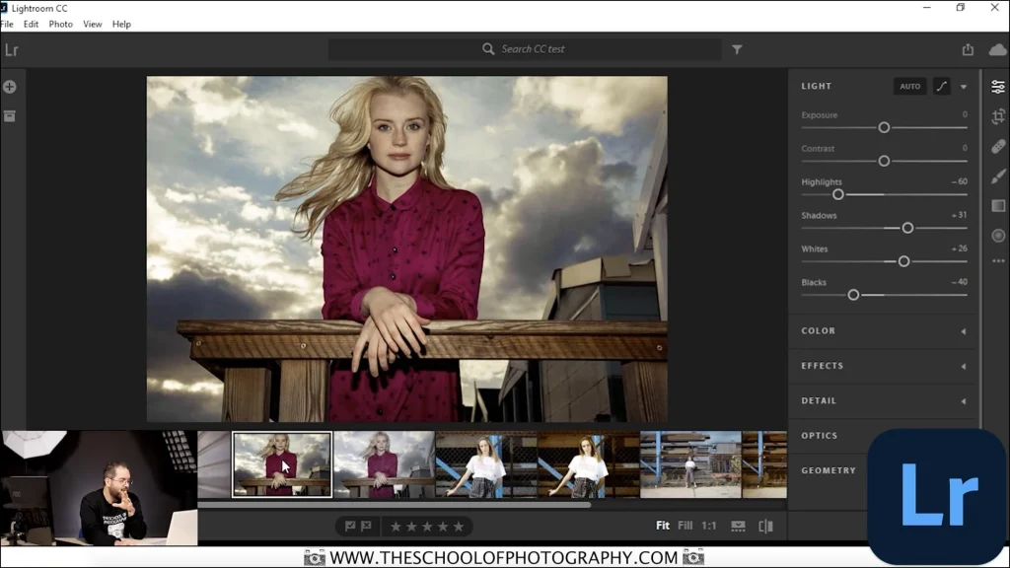1010x568 pixels.
Task: Expand the Color panel
Action: 883,330
